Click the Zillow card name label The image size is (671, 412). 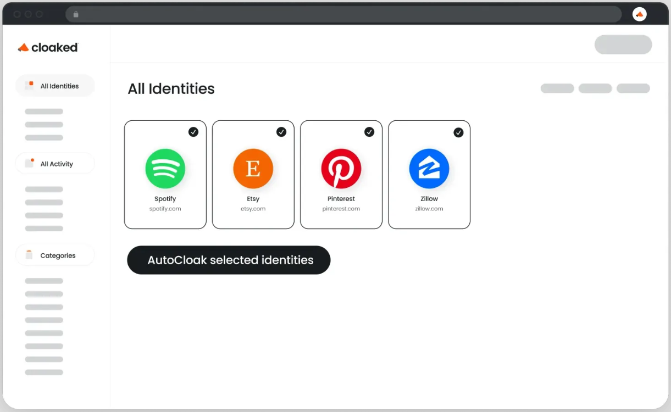coord(429,199)
